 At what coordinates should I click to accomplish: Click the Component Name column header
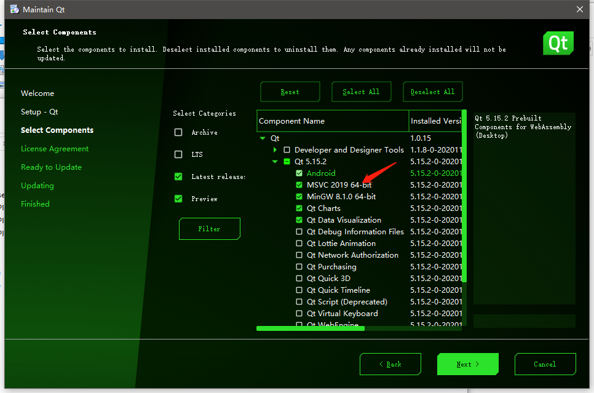coord(333,121)
